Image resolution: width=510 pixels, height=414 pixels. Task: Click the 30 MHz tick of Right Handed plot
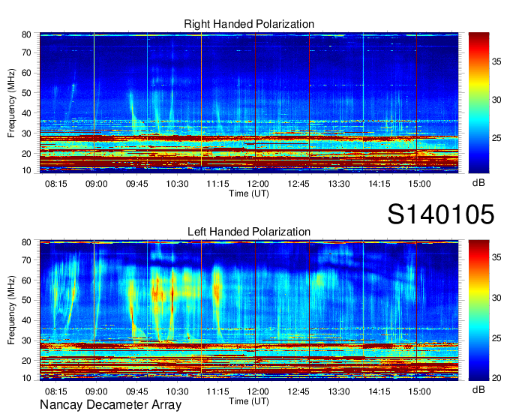pos(26,133)
